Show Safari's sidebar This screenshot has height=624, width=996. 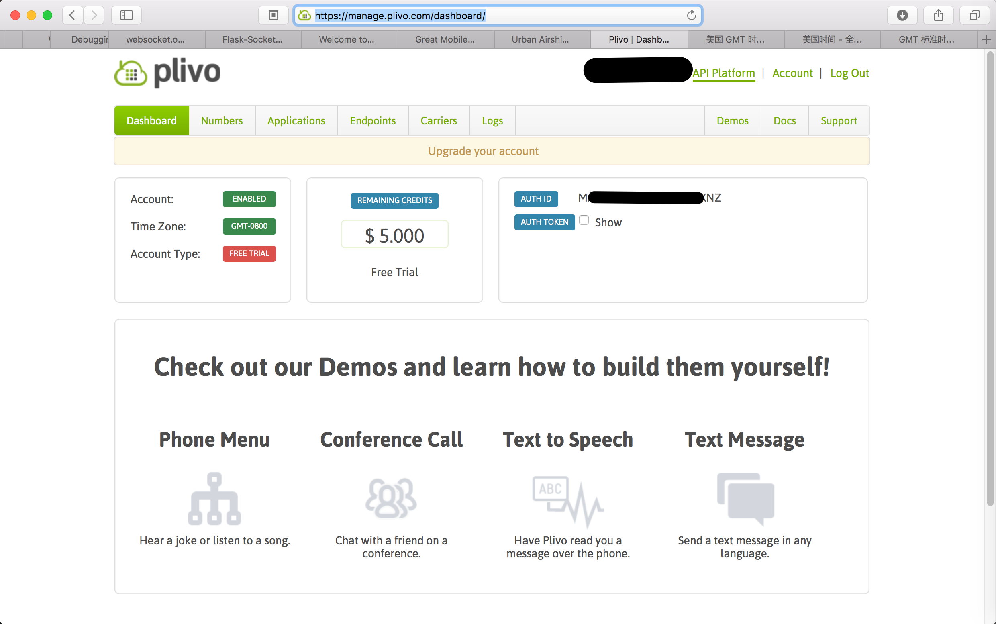tap(126, 16)
